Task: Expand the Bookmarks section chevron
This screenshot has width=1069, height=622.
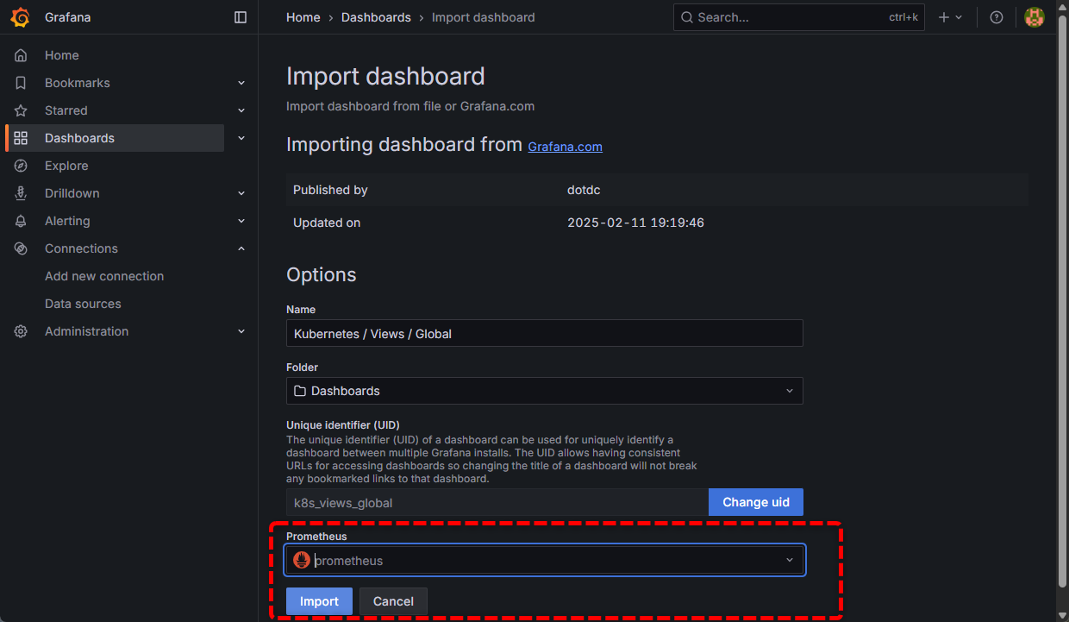Action: tap(241, 83)
